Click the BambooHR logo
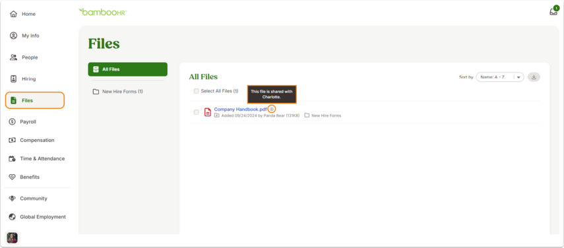The width and height of the screenshot is (564, 248). click(x=102, y=12)
